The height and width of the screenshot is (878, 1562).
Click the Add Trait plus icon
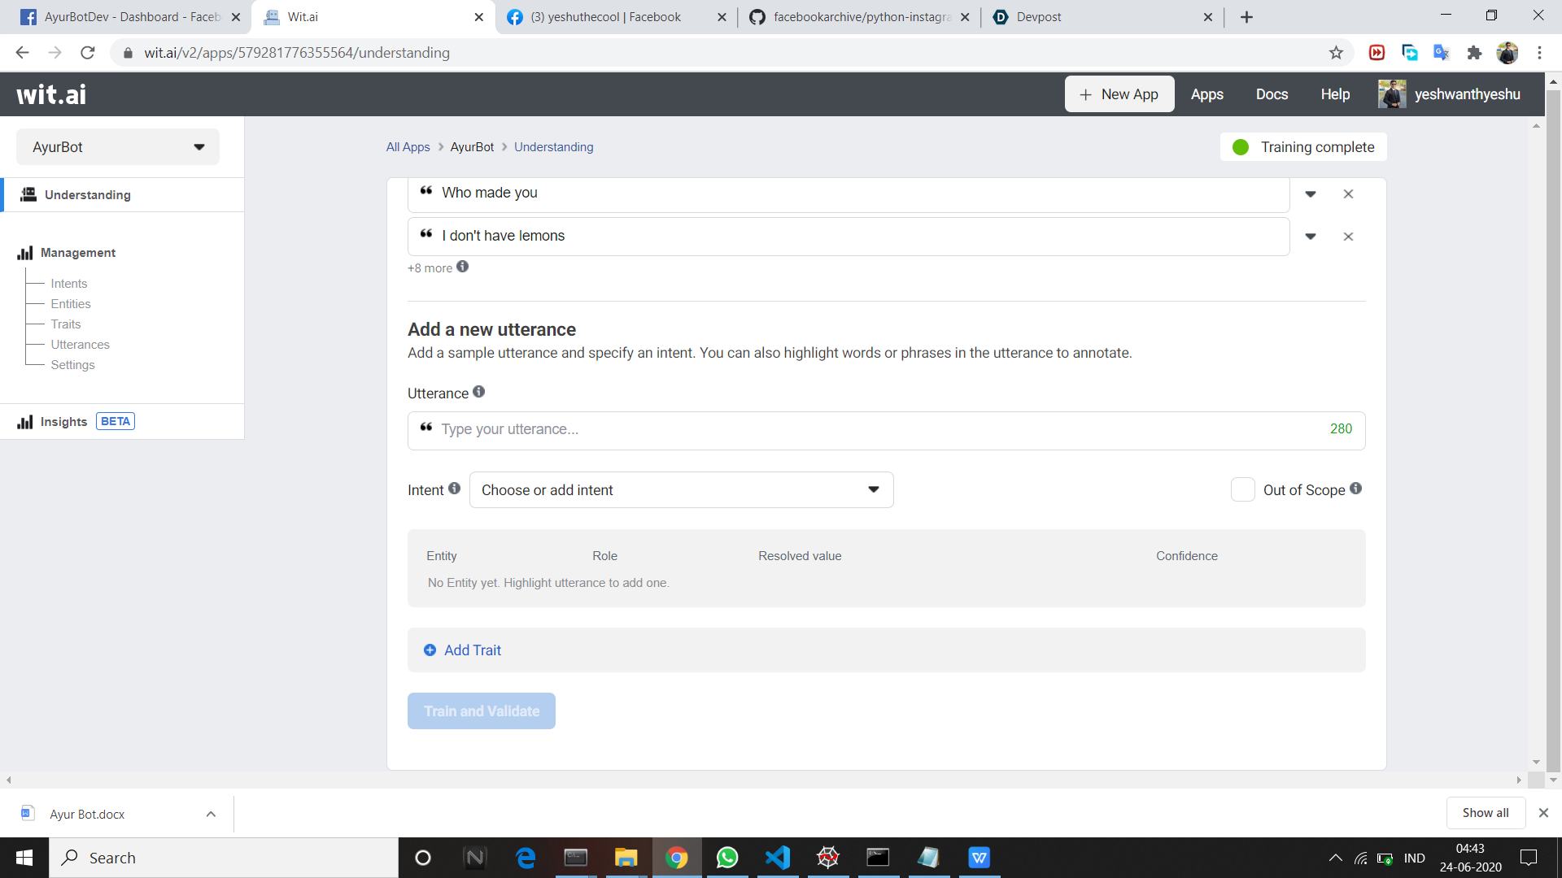click(430, 650)
